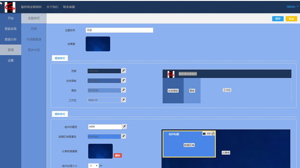Click the yellow 取消 button
The width and height of the screenshot is (300, 168).
(x=291, y=18)
